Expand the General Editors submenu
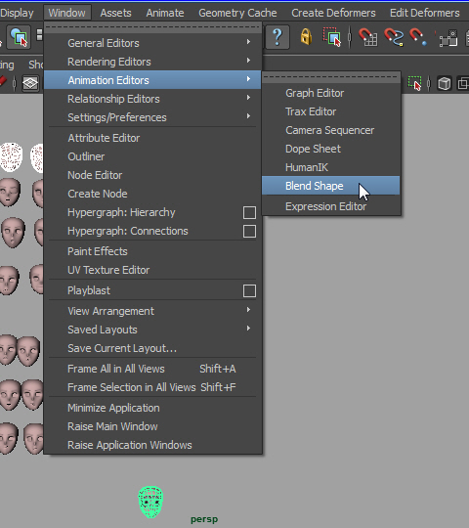The width and height of the screenshot is (469, 528). tap(152, 43)
